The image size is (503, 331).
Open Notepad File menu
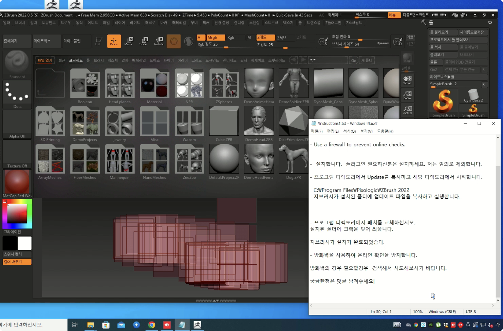click(x=317, y=131)
